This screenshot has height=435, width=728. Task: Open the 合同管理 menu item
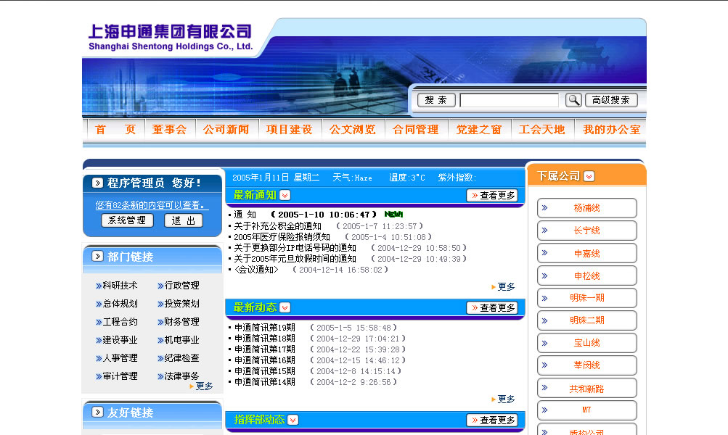416,129
